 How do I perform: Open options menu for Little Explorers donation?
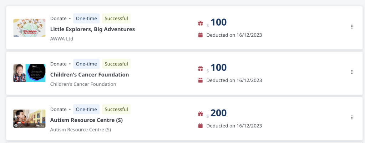(352, 27)
